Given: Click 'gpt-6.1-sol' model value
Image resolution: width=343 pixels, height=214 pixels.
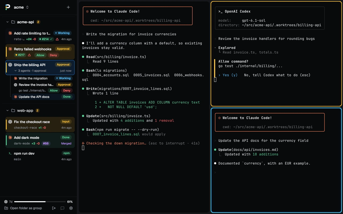Looking at the screenshot, I should pyautogui.click(x=254, y=21).
